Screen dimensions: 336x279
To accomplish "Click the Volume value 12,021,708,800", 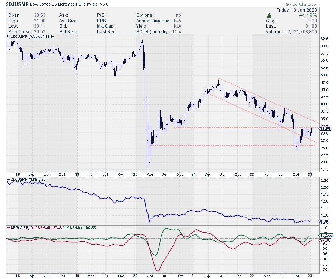I will tap(301, 31).
